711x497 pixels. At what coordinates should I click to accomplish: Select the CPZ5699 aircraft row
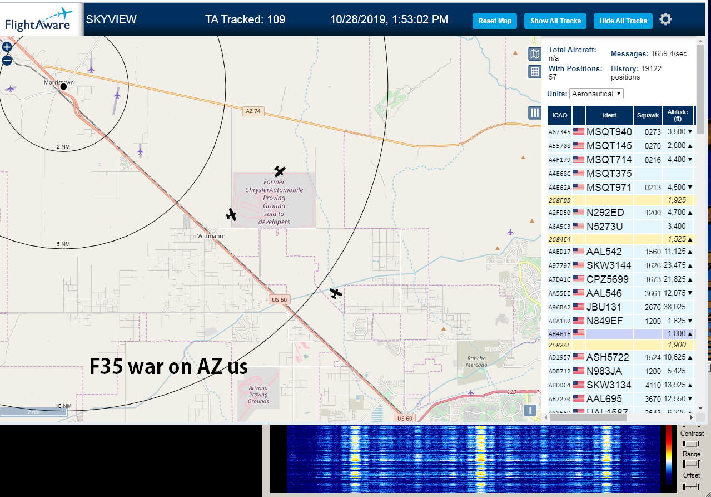coord(621,279)
